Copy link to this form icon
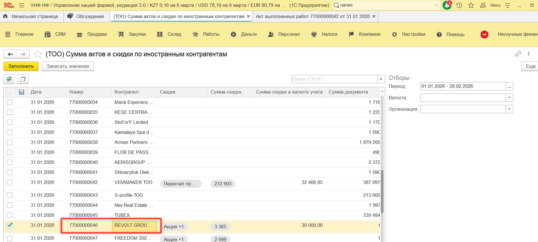 (518, 54)
